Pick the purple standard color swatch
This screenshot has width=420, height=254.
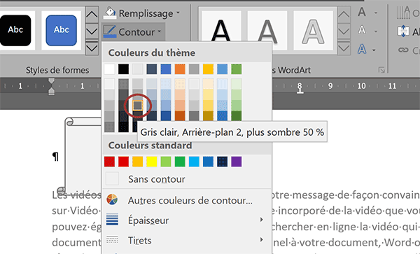[237, 162]
